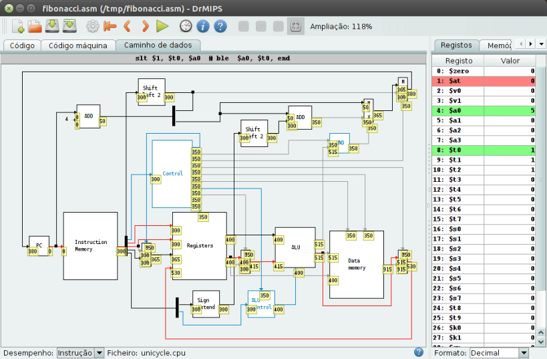Click the blue info icon in the toolbar
Image resolution: width=547 pixels, height=359 pixels.
203,27
